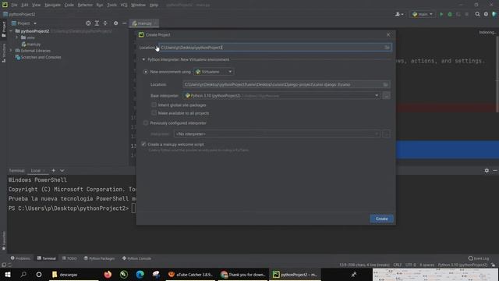Image resolution: width=499 pixels, height=281 pixels.
Task: Open the Virtualenv environment type dropdown
Action: point(214,72)
